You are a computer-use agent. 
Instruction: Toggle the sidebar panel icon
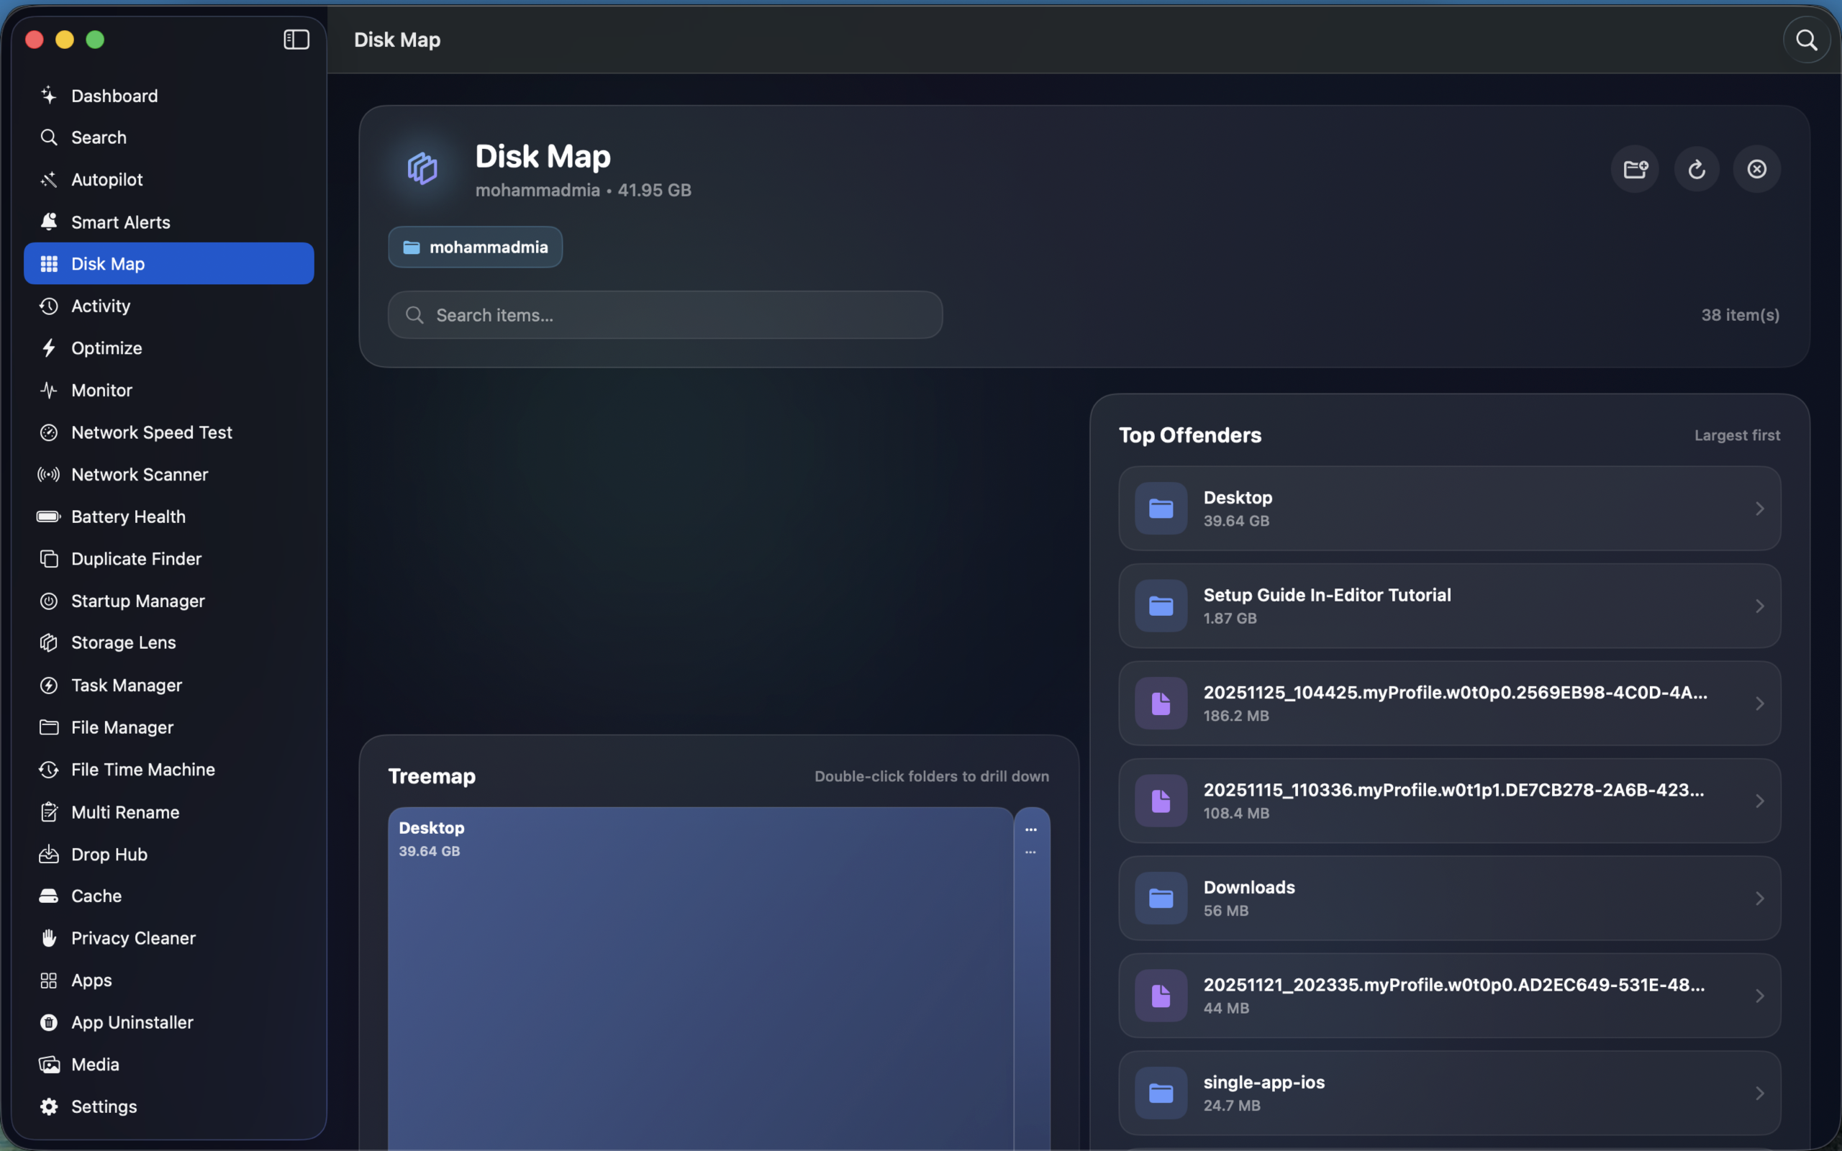pos(296,40)
